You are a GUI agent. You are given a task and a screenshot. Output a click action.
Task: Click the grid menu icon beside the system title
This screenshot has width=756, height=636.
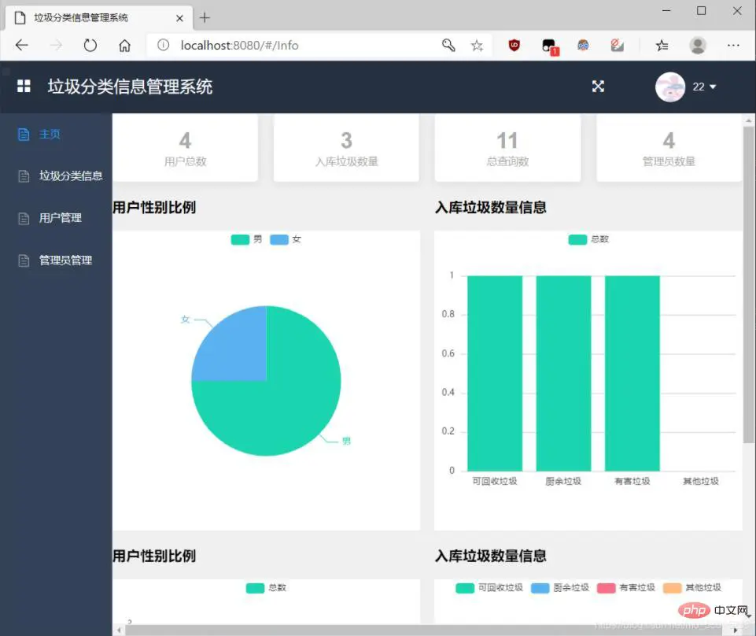(24, 86)
